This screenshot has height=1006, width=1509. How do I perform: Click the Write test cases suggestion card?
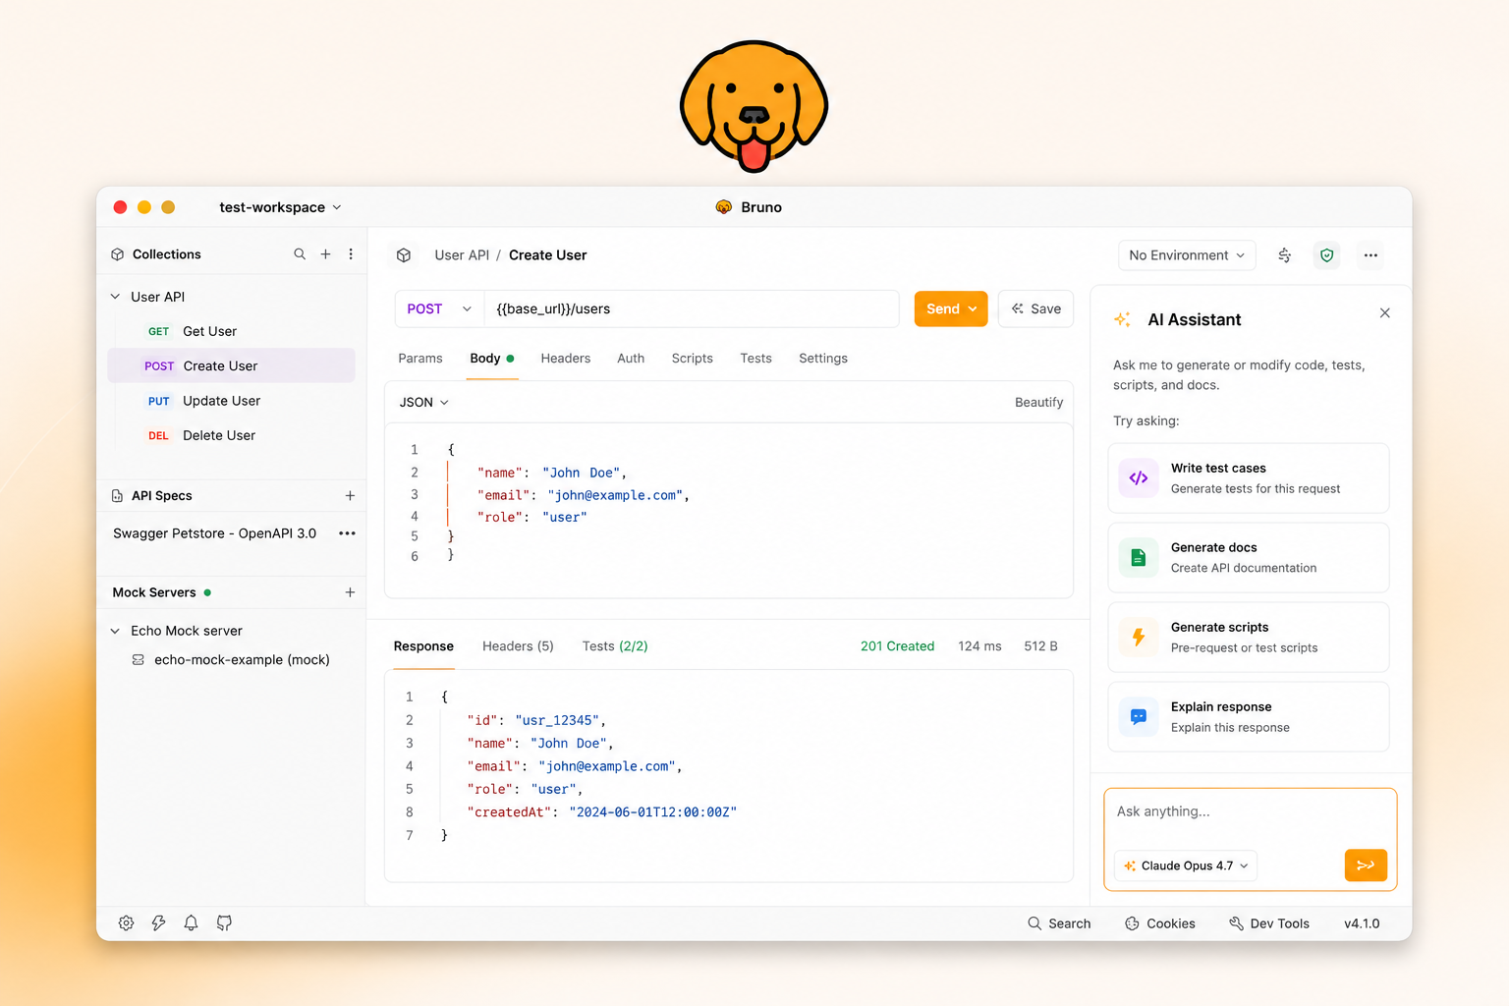pos(1249,478)
